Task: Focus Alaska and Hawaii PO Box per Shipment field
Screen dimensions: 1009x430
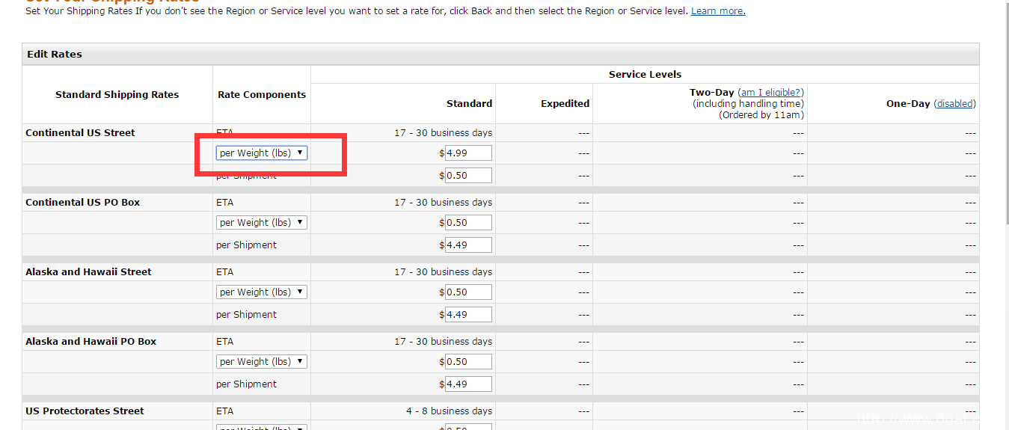Action: click(x=468, y=384)
